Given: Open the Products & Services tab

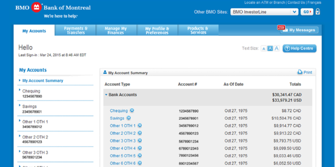Looking at the screenshot, I should tap(198, 30).
